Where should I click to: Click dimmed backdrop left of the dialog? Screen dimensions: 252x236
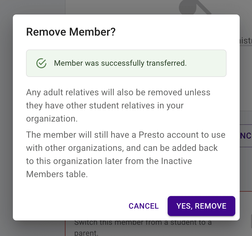click(x=6, y=118)
